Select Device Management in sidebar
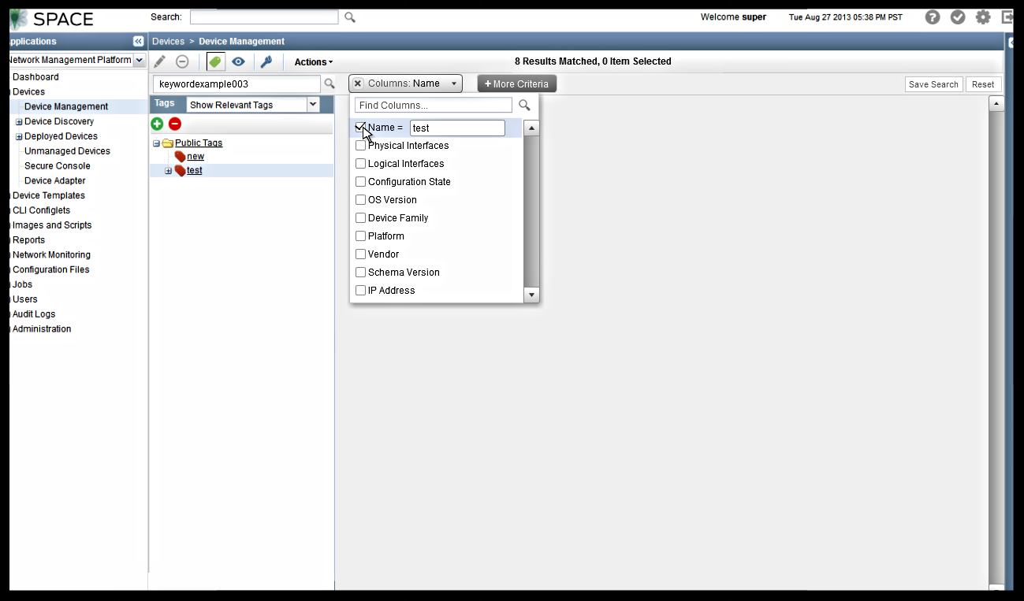 coord(66,106)
